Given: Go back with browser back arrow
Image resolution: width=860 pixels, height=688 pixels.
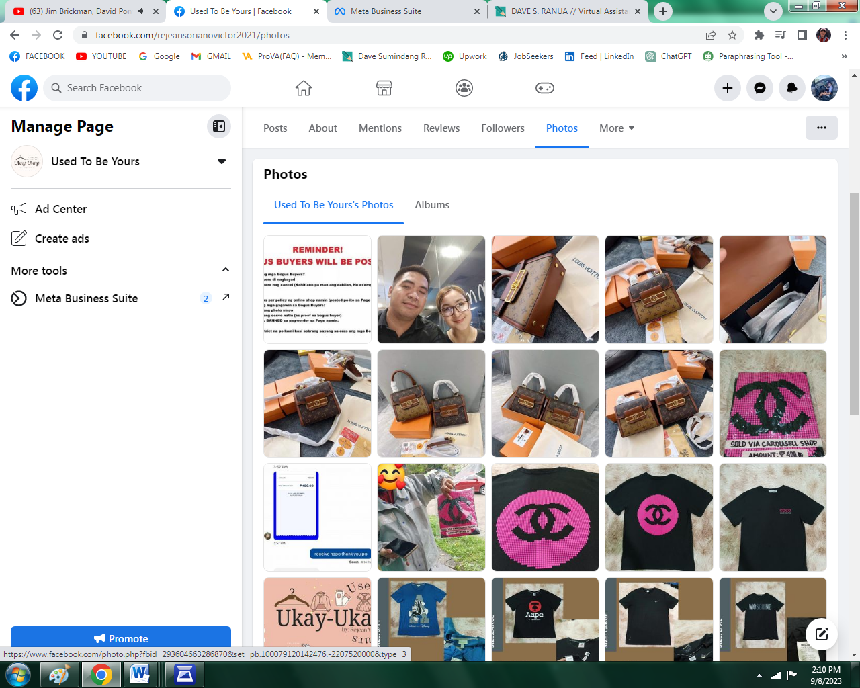Looking at the screenshot, I should pos(15,35).
